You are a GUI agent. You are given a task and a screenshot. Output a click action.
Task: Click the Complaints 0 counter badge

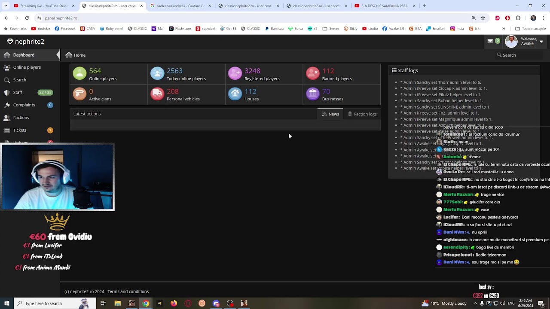click(50, 105)
